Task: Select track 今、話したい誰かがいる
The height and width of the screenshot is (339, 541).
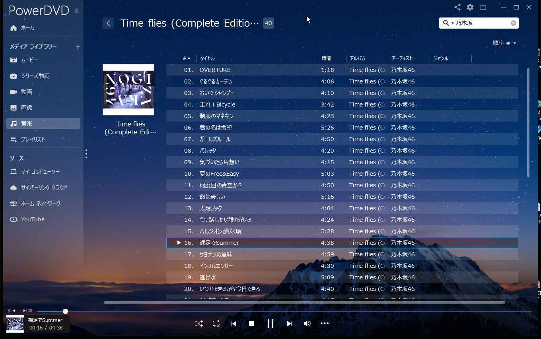Action: (342, 220)
